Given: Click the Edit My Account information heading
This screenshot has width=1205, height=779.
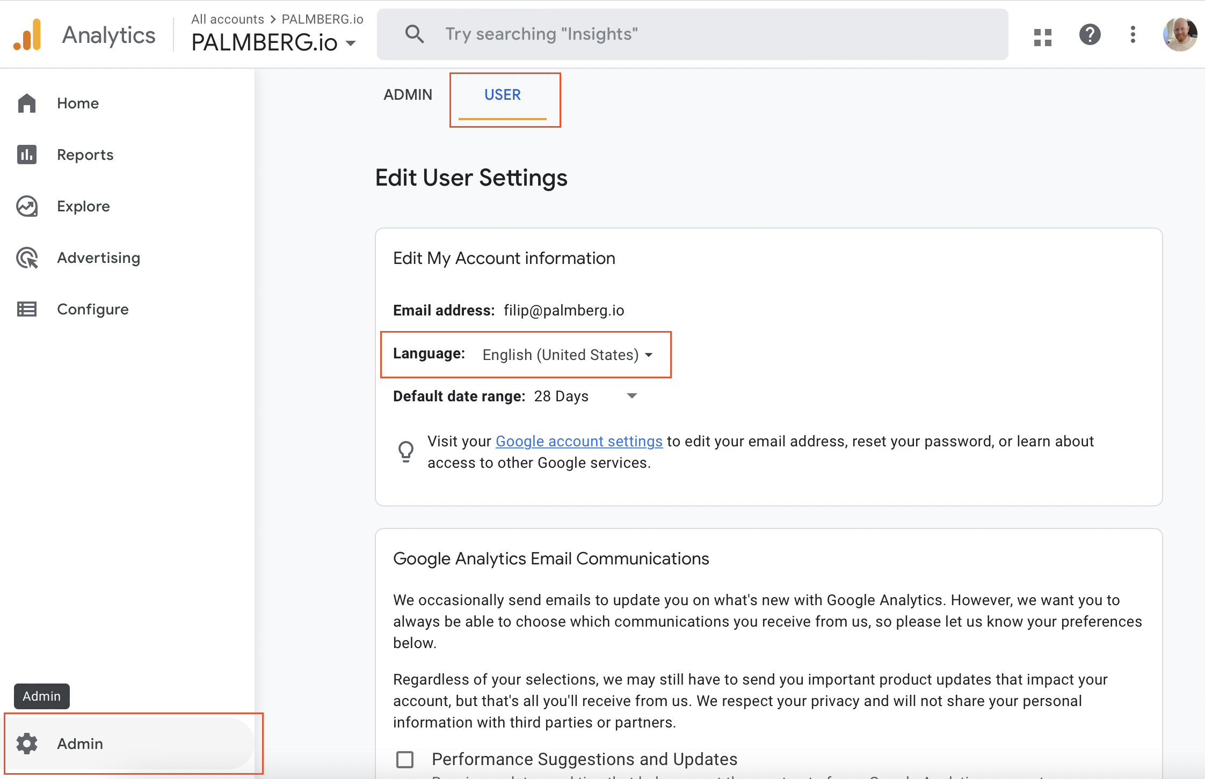Looking at the screenshot, I should [x=504, y=258].
